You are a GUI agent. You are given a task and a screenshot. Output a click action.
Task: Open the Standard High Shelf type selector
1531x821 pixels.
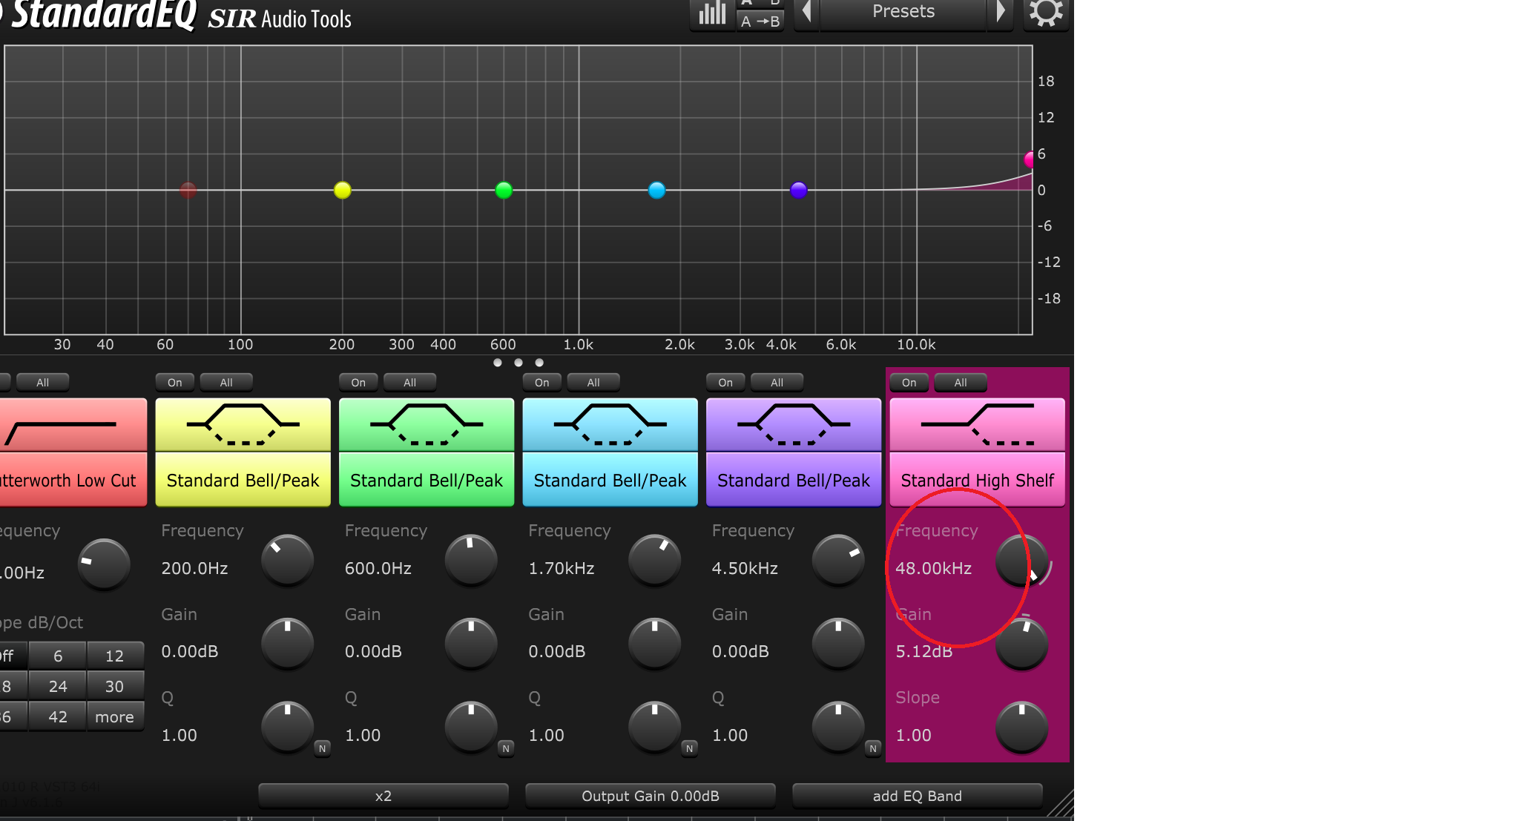[x=977, y=481]
